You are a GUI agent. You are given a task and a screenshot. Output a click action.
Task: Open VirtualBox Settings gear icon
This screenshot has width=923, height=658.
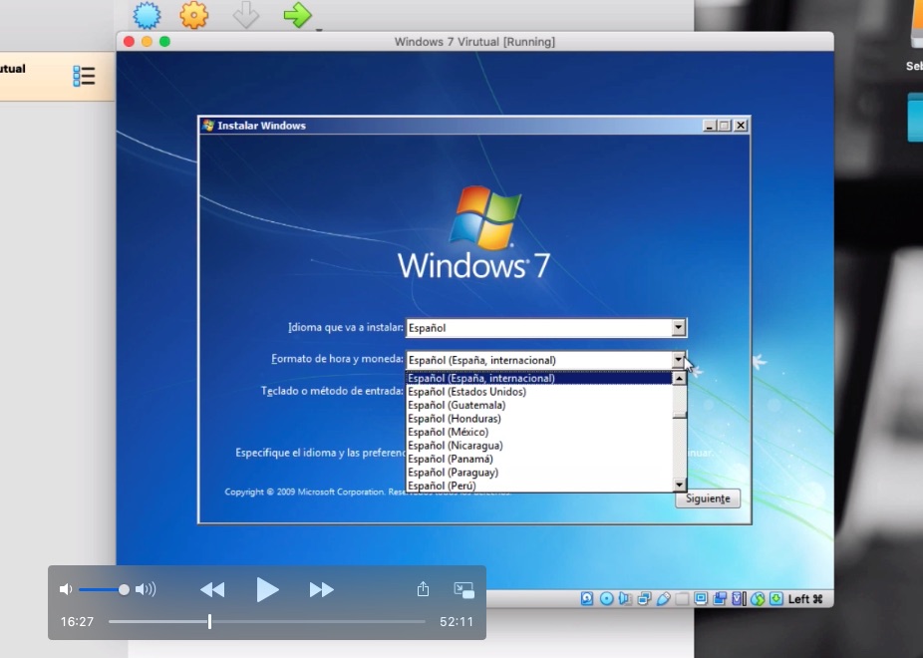(193, 15)
